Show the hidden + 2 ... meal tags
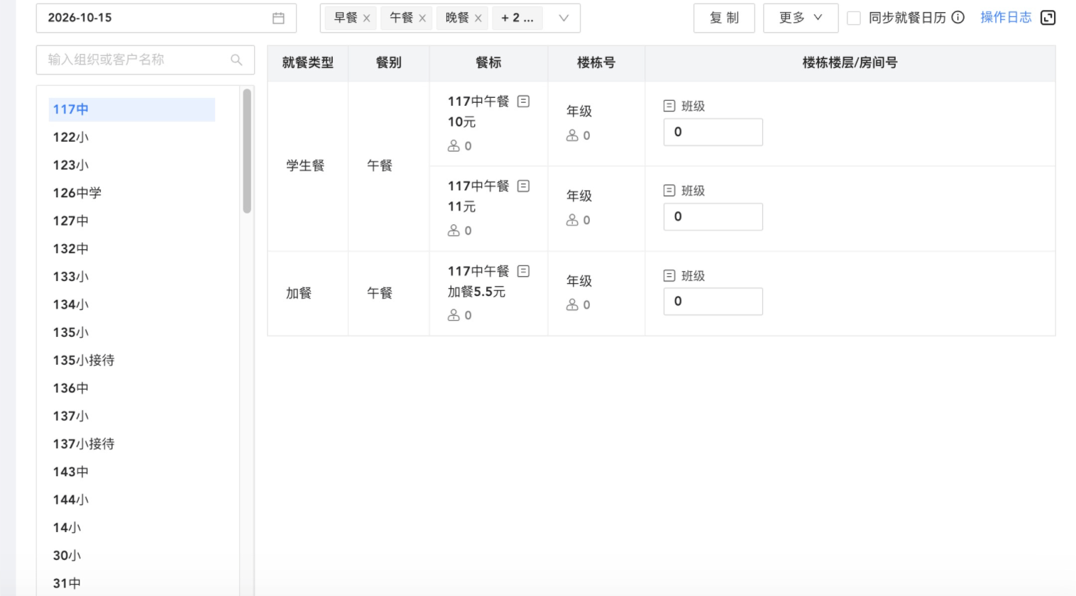The height and width of the screenshot is (596, 1076). (x=517, y=18)
